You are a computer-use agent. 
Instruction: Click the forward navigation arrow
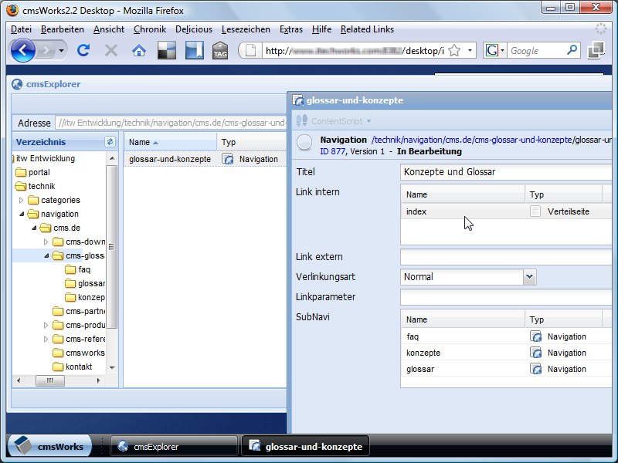pos(46,51)
